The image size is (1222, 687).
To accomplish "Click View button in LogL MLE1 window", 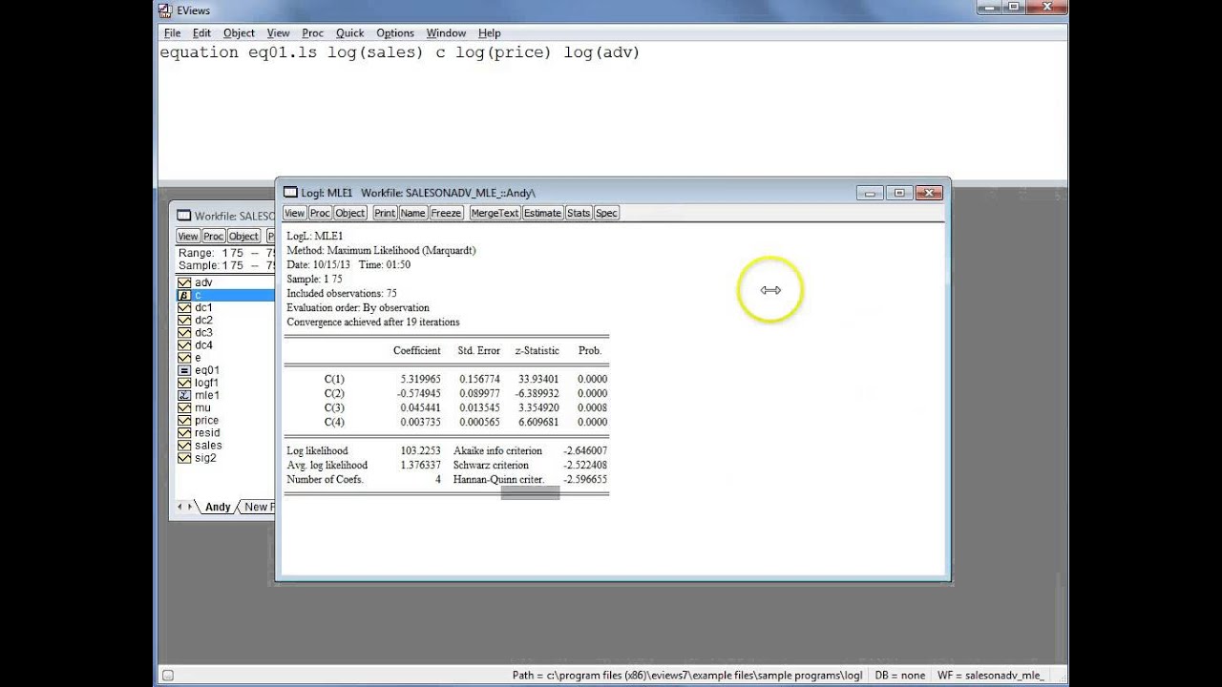I will pyautogui.click(x=294, y=213).
